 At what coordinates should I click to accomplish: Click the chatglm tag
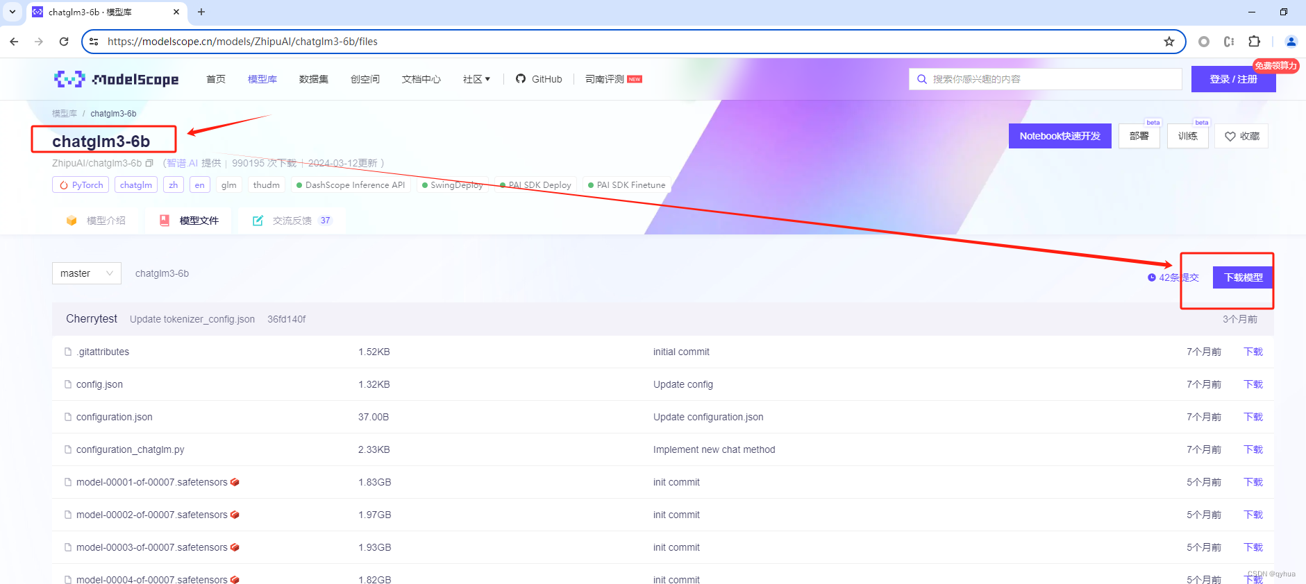[x=136, y=185]
